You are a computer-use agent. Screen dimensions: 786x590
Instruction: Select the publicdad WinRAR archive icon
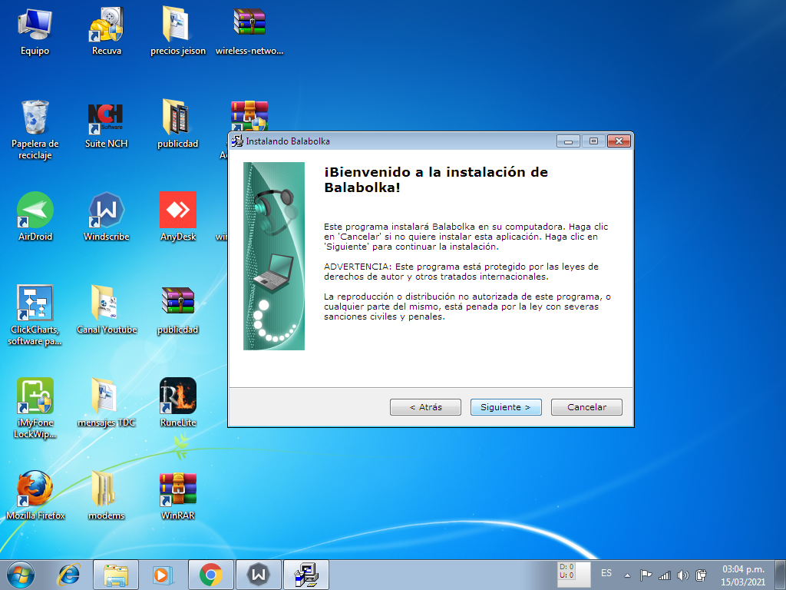click(x=178, y=310)
